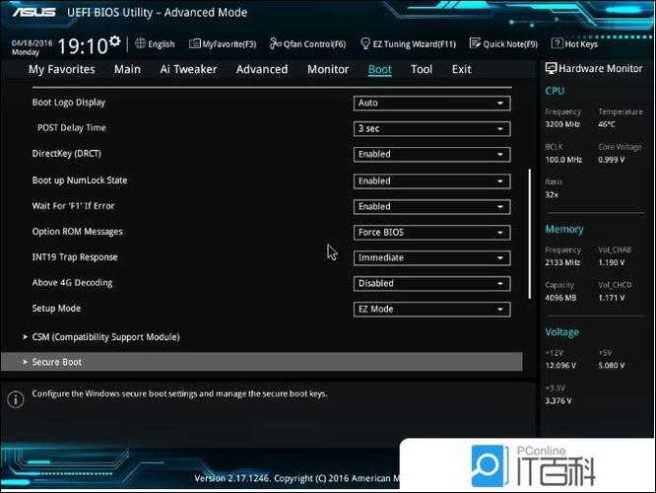Click the CPU heading in Hardware Monitor

tap(555, 91)
